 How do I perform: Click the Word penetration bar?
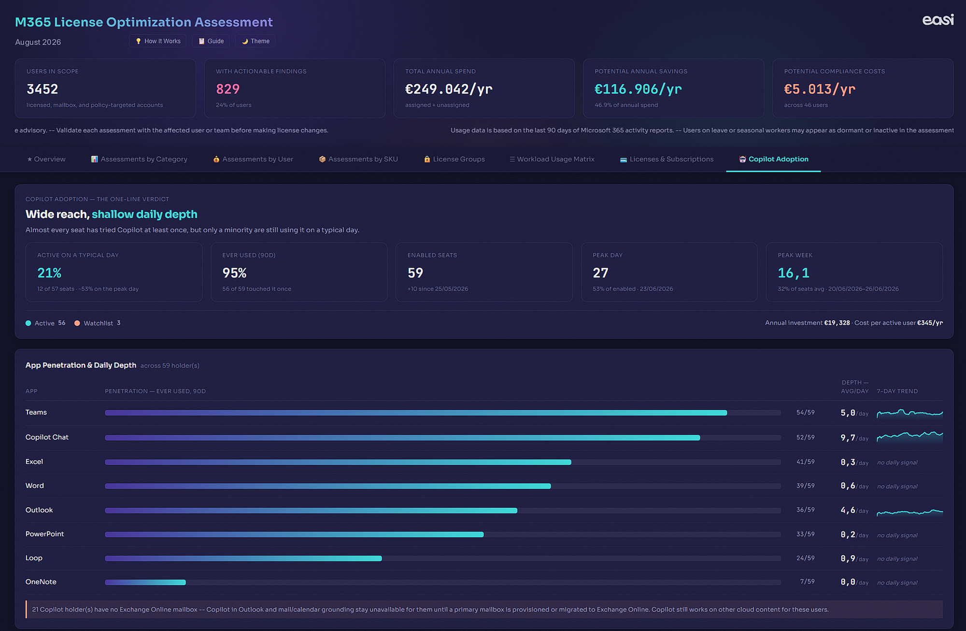pos(443,486)
